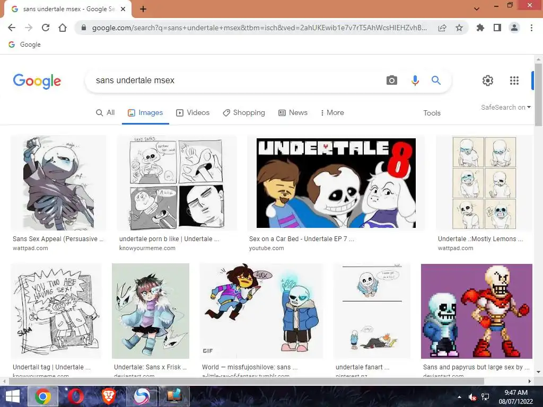Open the Undertale 8 YouTube thumbnail

(x=336, y=183)
